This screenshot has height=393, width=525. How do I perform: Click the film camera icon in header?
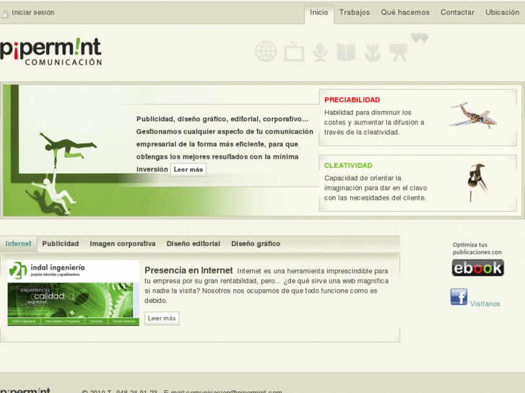(x=399, y=52)
